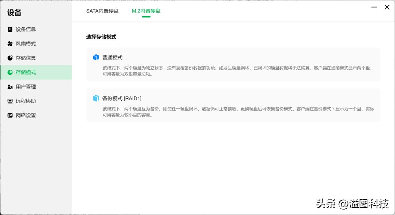395x215 pixels.
Task: Click the IP network settings icon
Action: 10,115
